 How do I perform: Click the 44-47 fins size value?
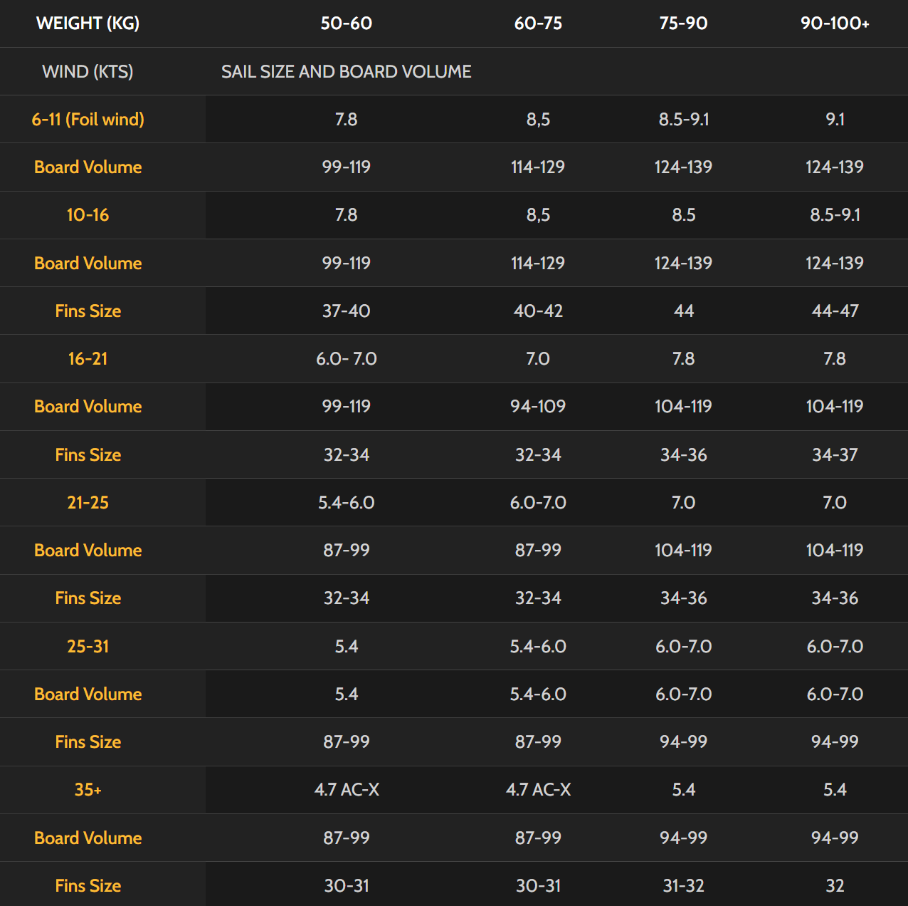click(835, 311)
